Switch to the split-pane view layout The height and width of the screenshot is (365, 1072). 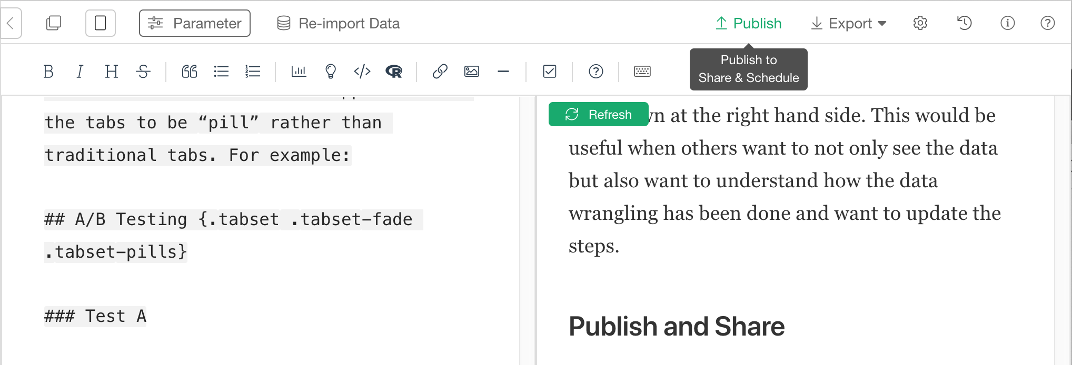coord(54,23)
